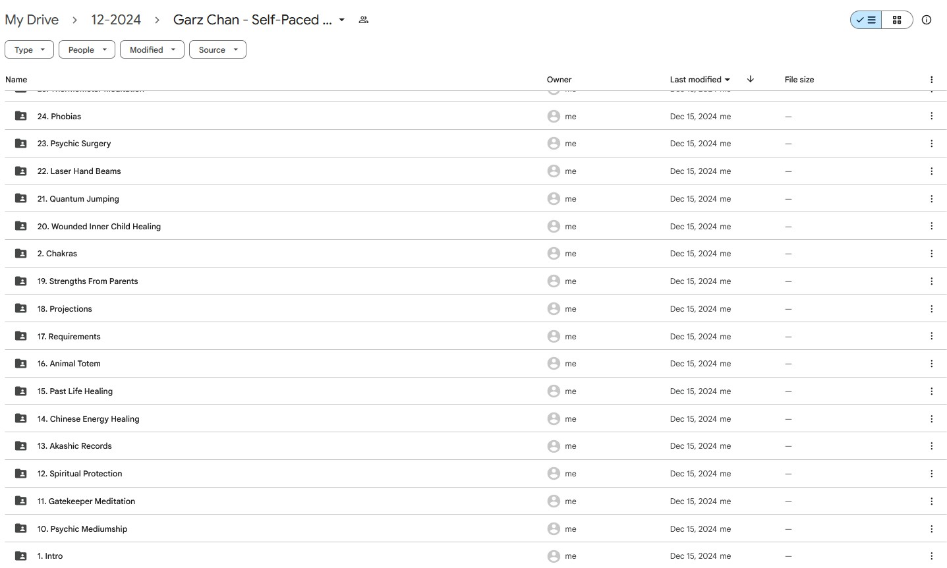Expand the Type filter dropdown

click(x=29, y=49)
